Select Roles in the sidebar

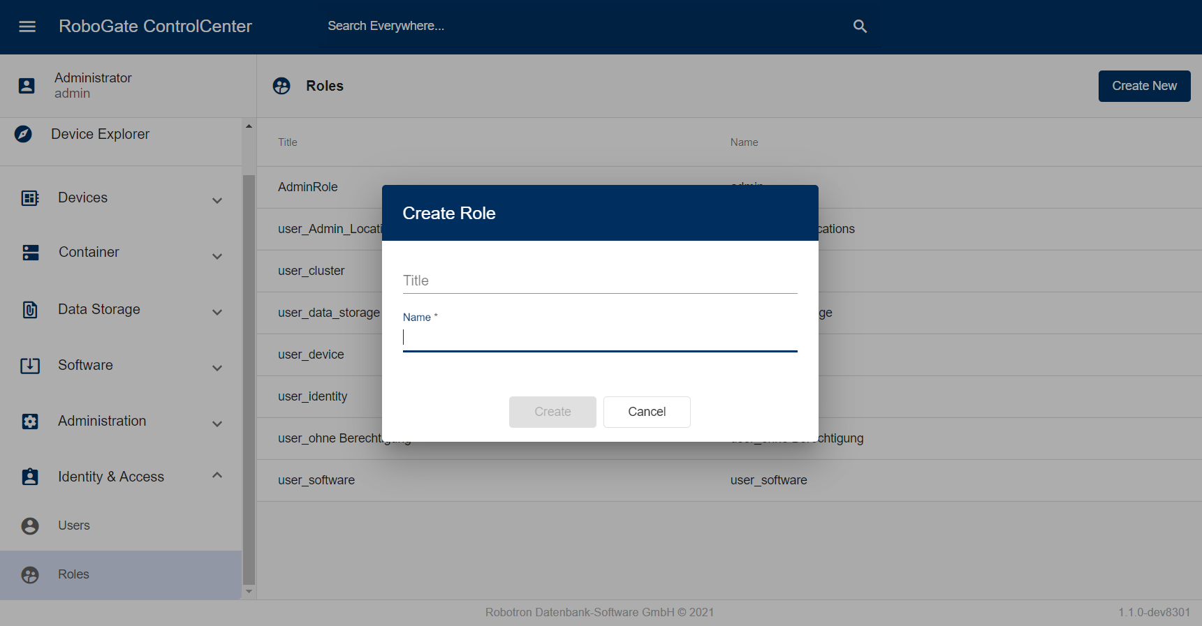[x=121, y=574]
